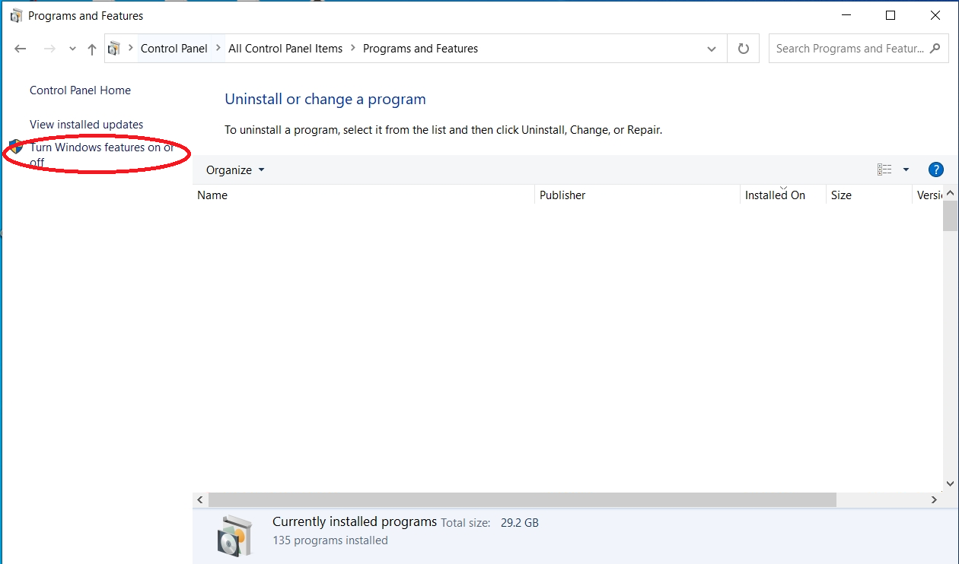
Task: Select Control Panel in breadcrumb
Action: point(174,49)
